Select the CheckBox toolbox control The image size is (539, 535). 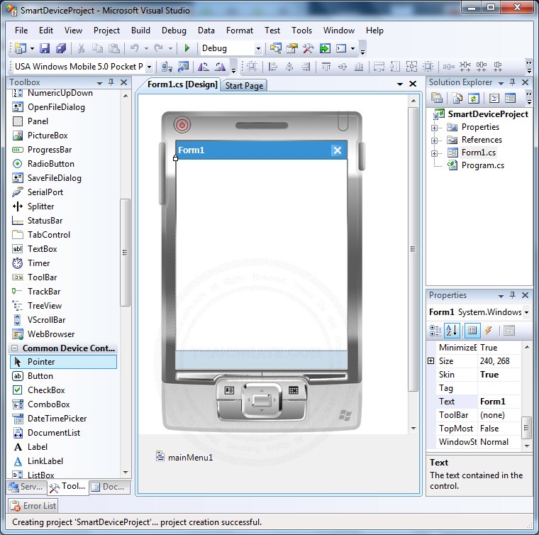46,390
